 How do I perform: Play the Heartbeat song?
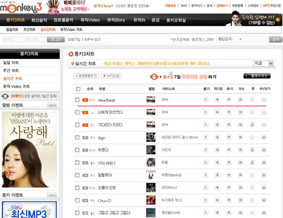click(x=205, y=100)
